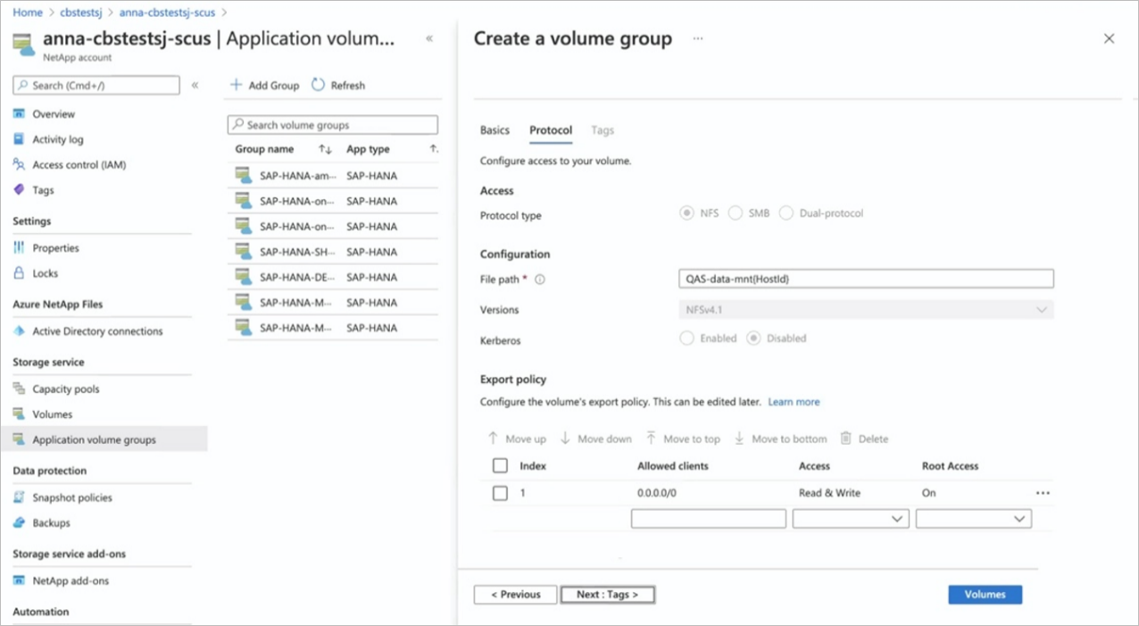Click the Move up arrow icon
The image size is (1139, 626).
(x=493, y=438)
